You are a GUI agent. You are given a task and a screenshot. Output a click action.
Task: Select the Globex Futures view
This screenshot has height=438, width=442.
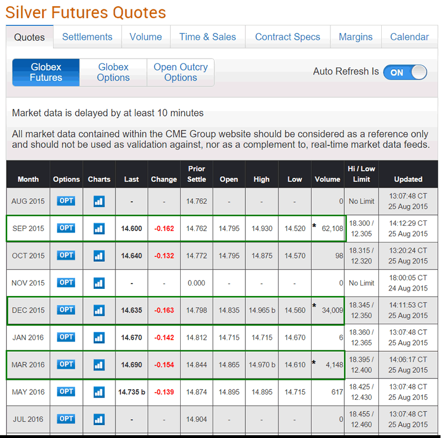pyautogui.click(x=46, y=72)
